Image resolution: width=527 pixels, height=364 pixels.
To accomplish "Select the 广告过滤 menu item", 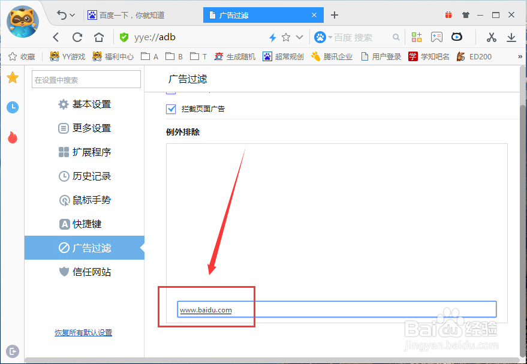I will point(85,248).
